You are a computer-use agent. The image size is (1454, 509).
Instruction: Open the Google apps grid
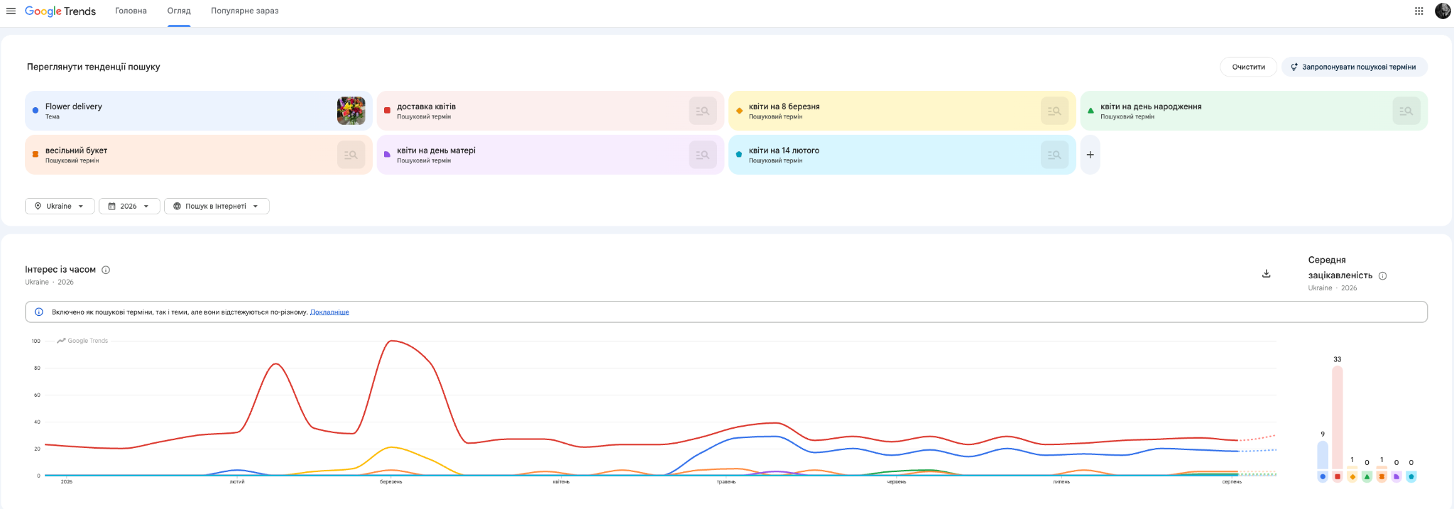(x=1419, y=11)
